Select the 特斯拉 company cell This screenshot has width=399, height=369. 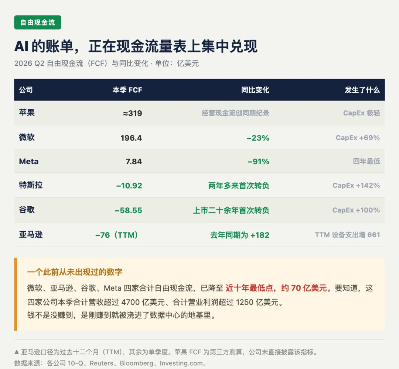(31, 185)
